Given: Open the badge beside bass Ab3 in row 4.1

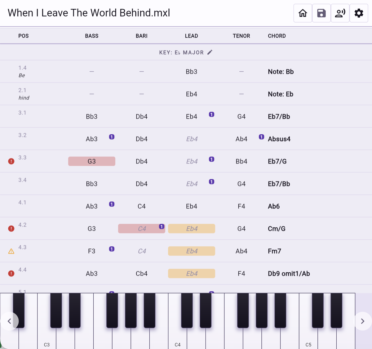Looking at the screenshot, I should tap(112, 204).
